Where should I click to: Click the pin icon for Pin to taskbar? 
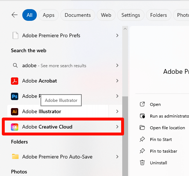(x=142, y=151)
